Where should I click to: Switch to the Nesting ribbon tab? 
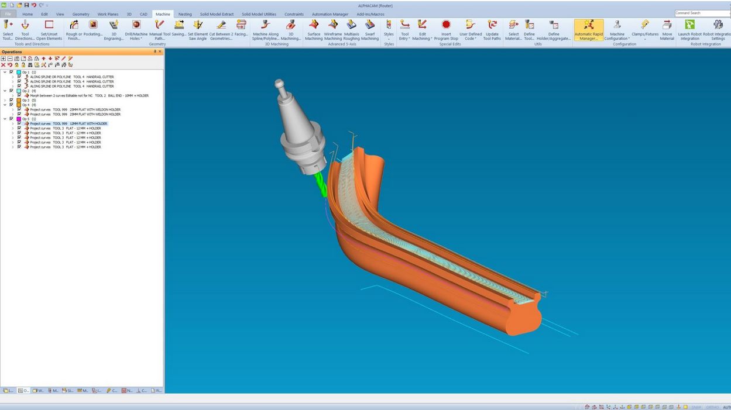click(185, 14)
